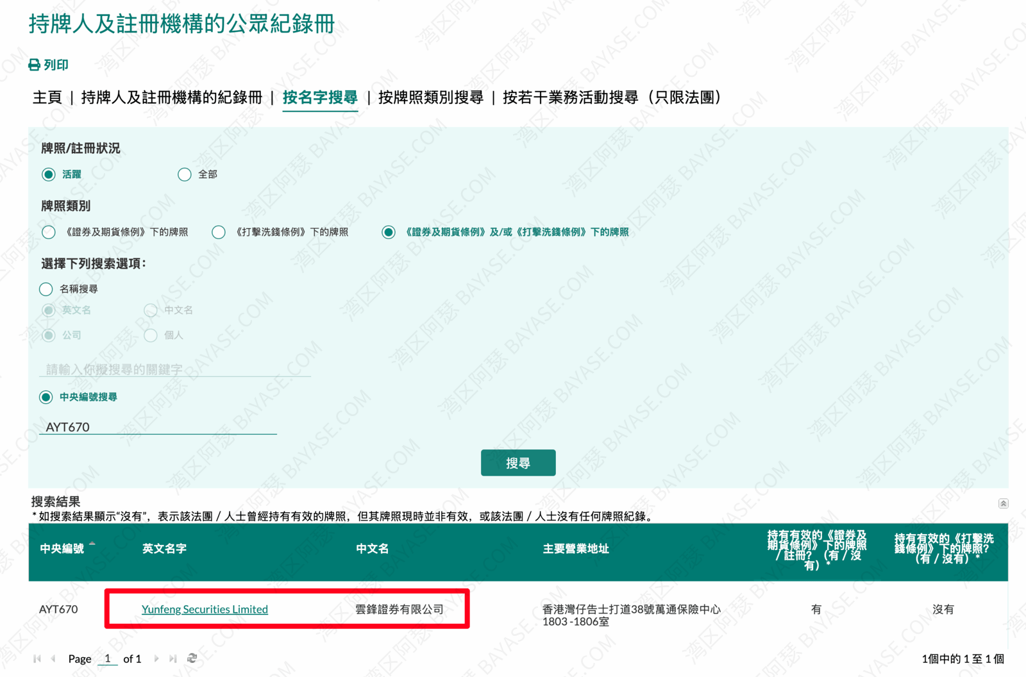Screen dimensions: 1026x677
Task: Focus the keyword search input field
Action: tap(174, 369)
